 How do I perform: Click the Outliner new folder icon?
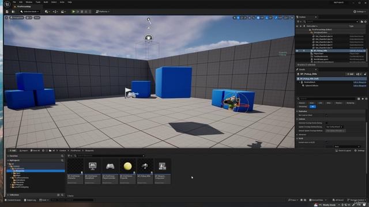pyautogui.click(x=362, y=22)
